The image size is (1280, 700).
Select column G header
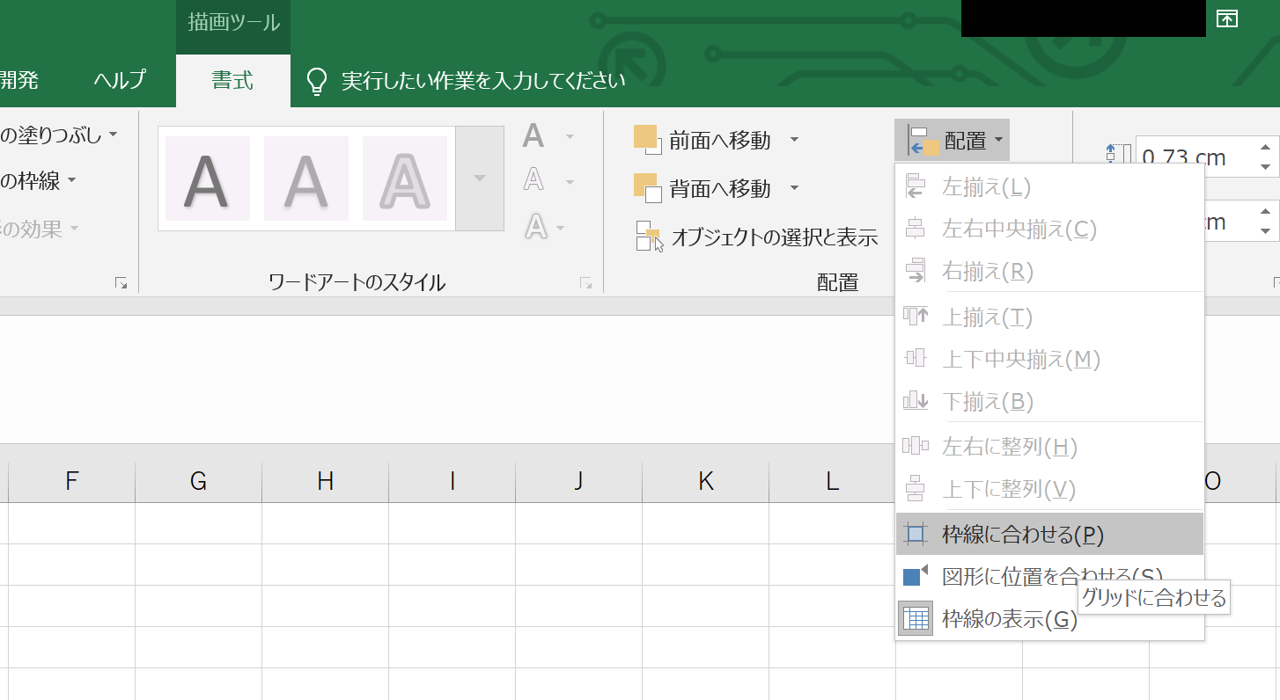[x=199, y=481]
